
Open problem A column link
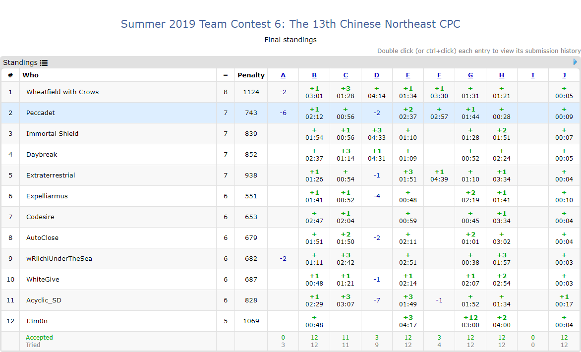coord(283,75)
